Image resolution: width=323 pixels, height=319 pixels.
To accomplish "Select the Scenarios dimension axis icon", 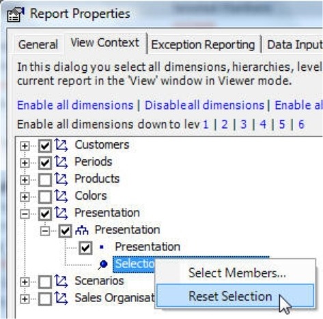I will click(61, 282).
